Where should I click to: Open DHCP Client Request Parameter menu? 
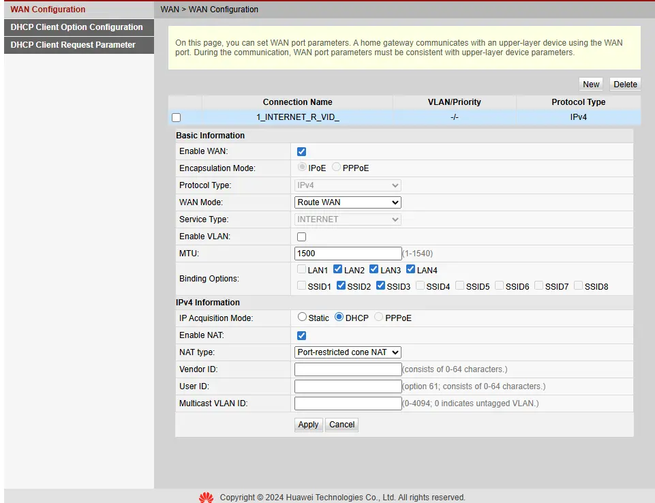79,45
